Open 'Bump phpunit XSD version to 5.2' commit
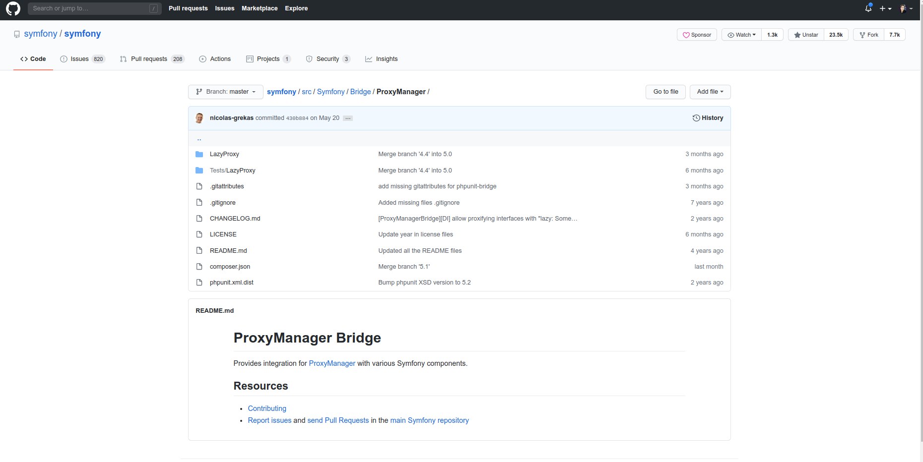Screen dimensions: 923x462 (424, 282)
